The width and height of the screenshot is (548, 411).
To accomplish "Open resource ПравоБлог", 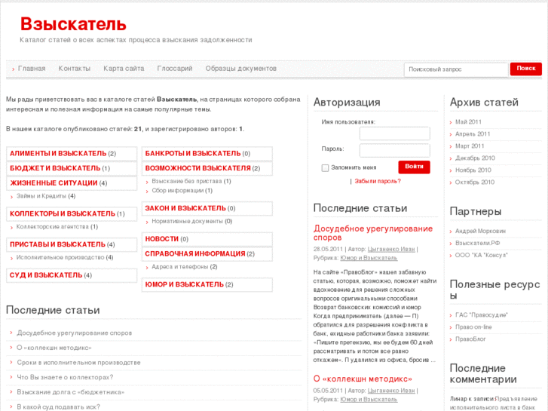I will pos(470,339).
